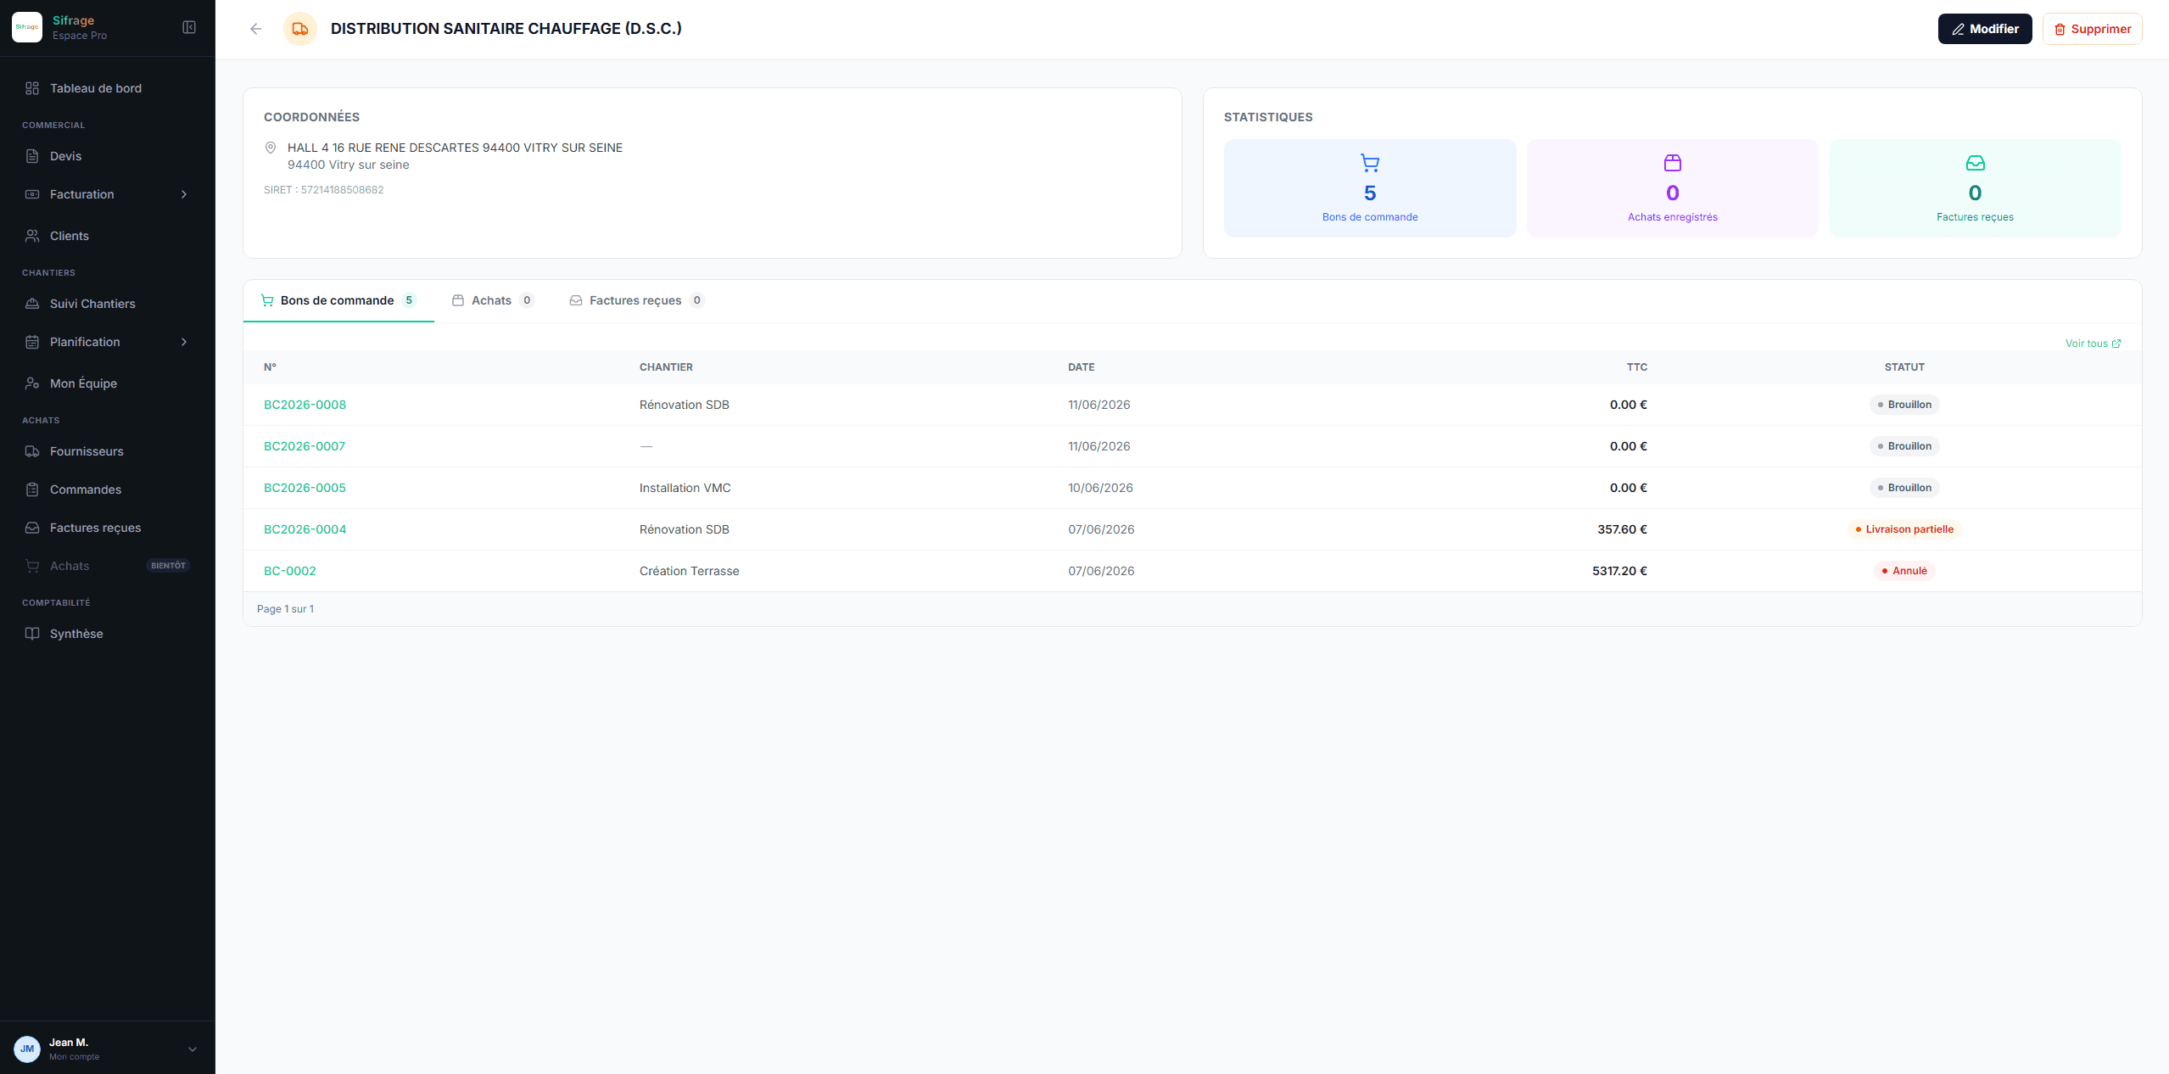Click the Planification calendar icon
The width and height of the screenshot is (2169, 1074).
(32, 342)
